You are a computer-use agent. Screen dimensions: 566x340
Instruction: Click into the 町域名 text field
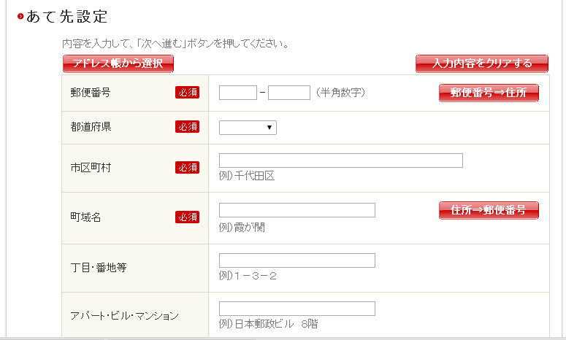coord(297,210)
